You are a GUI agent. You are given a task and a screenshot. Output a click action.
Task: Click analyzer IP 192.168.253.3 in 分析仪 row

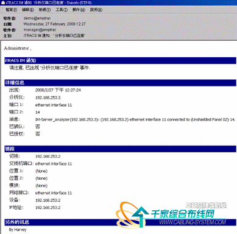[48, 97]
